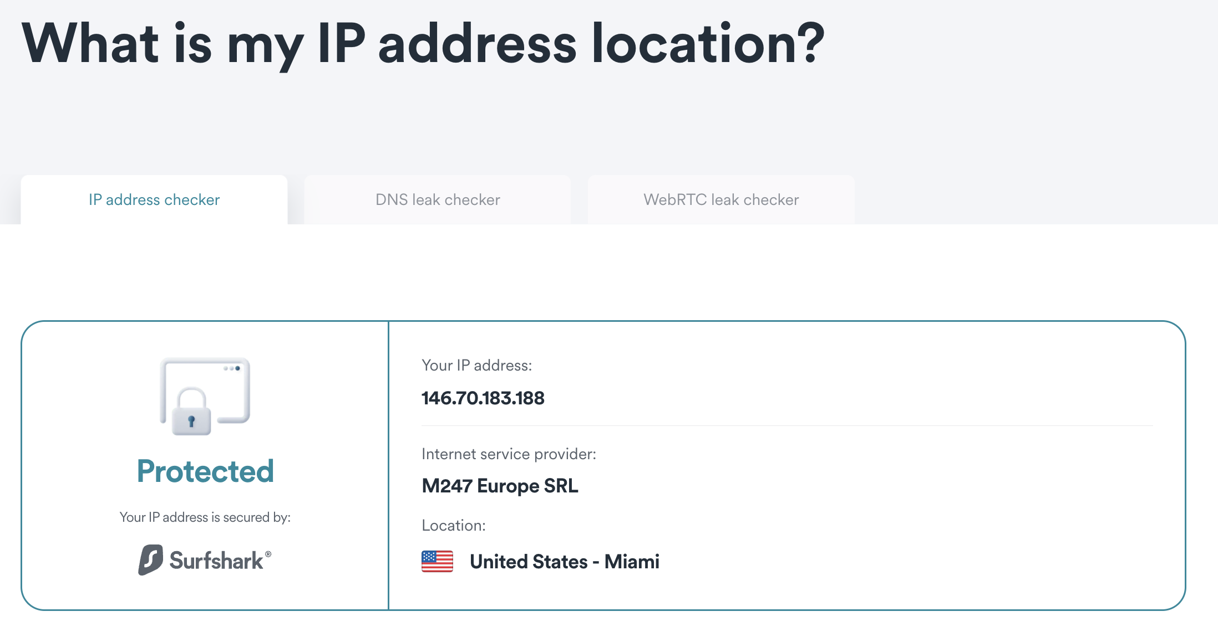Click the "What is my IP address location?" heading
Screen dimensions: 1218x637
point(423,43)
